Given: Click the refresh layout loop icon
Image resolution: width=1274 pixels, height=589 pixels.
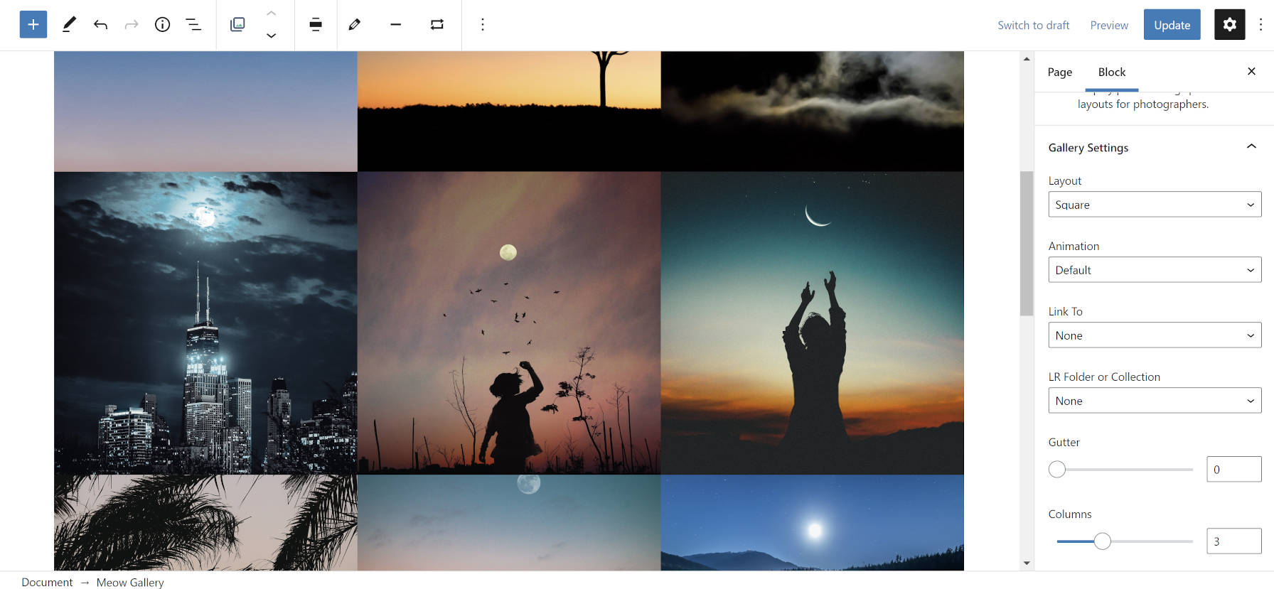Looking at the screenshot, I should 437,25.
